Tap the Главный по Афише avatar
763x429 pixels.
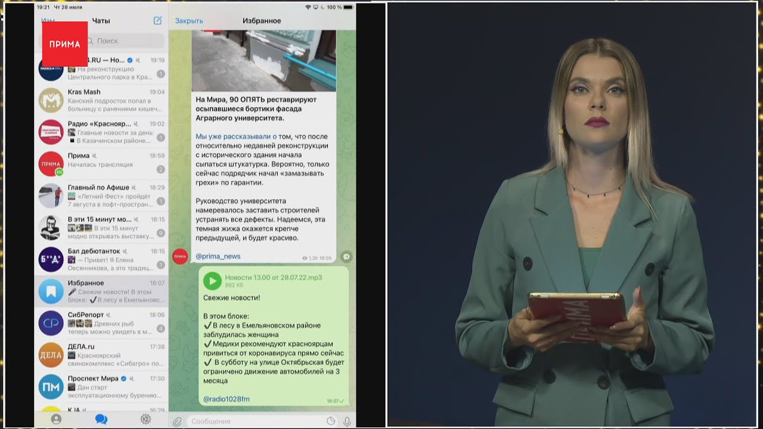click(x=51, y=195)
